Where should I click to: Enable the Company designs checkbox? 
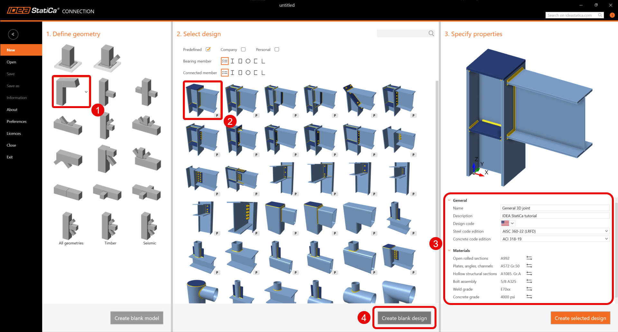(243, 50)
